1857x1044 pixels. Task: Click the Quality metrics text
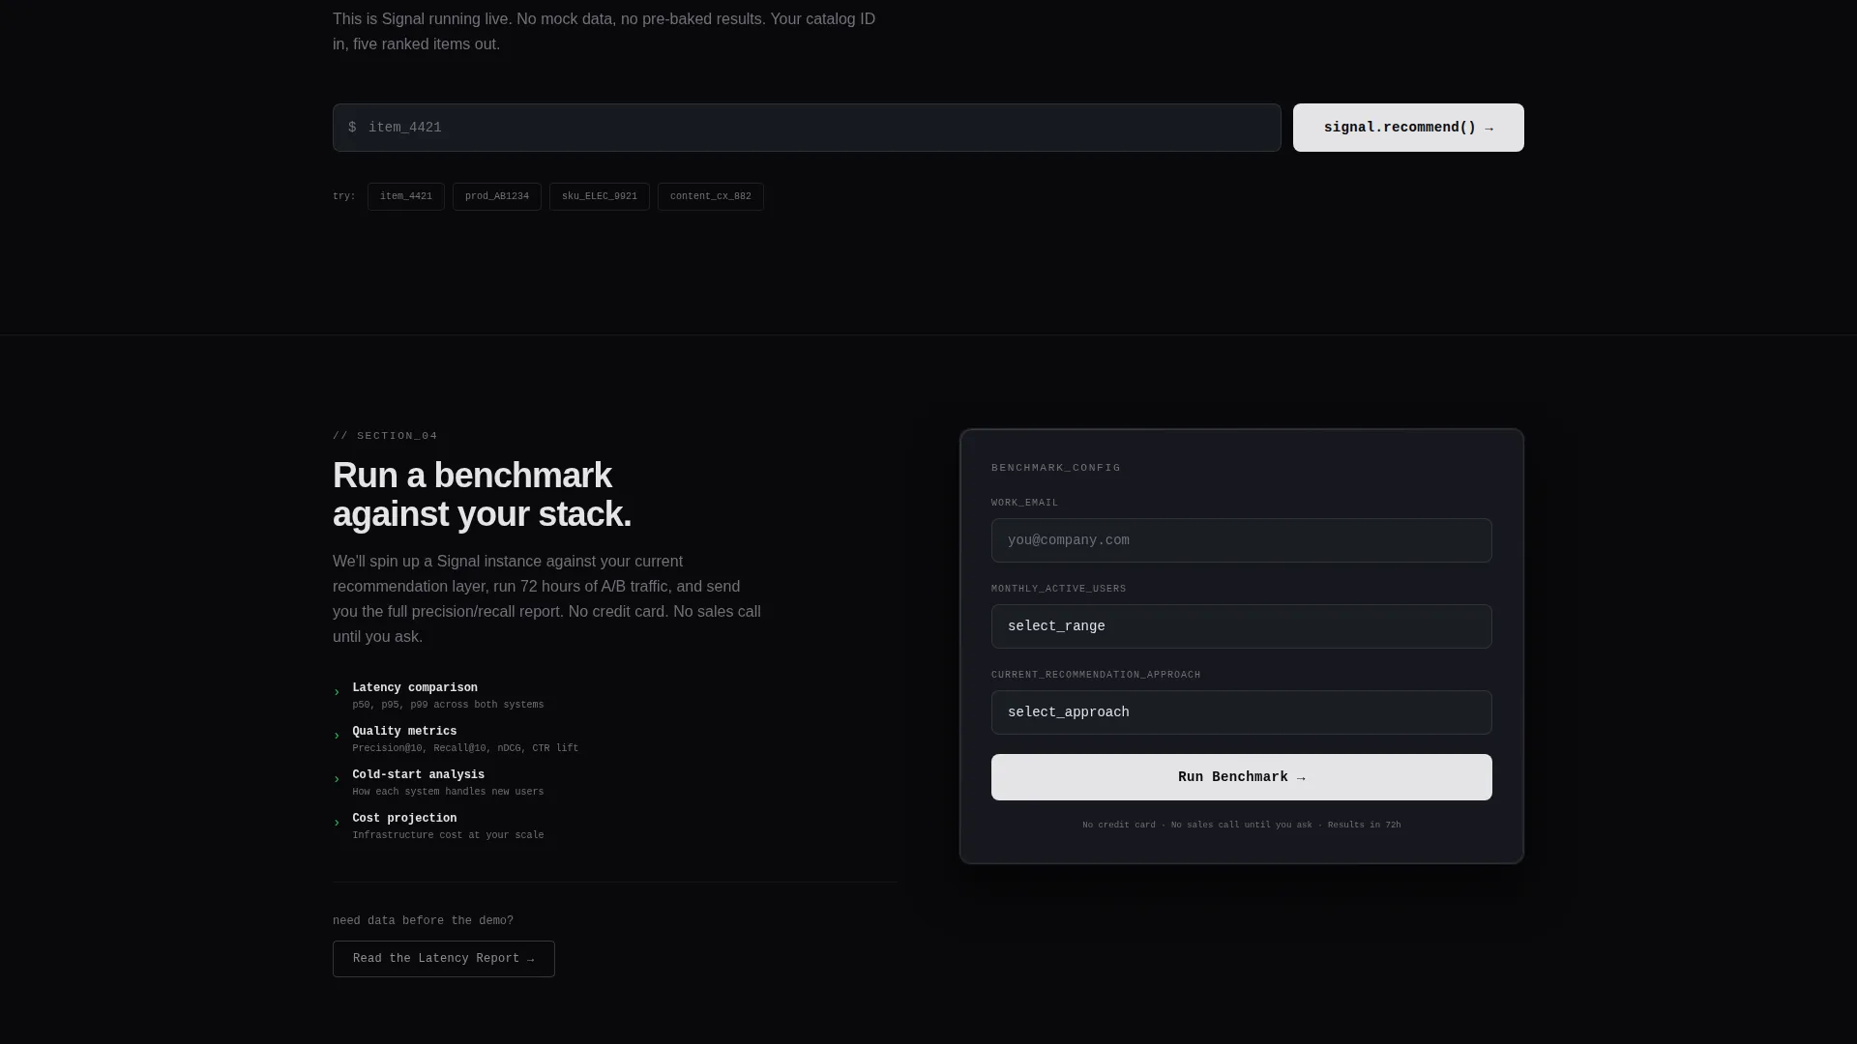point(404,732)
